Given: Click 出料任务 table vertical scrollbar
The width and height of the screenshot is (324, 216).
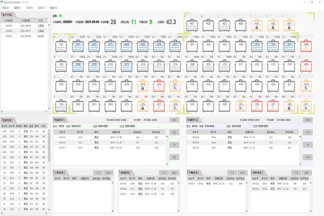Looking at the screenshot, I should (311, 197).
